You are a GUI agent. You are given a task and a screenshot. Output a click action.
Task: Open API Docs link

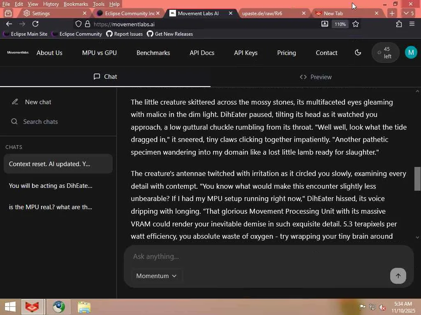coord(202,53)
